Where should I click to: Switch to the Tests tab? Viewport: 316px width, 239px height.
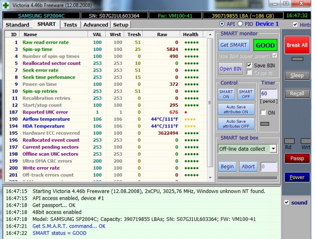point(70,25)
